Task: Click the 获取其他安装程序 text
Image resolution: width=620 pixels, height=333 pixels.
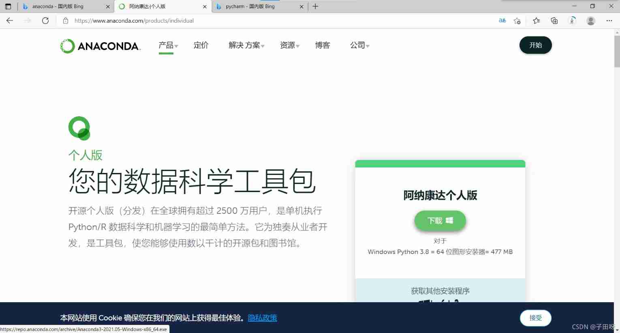Action: [440, 291]
